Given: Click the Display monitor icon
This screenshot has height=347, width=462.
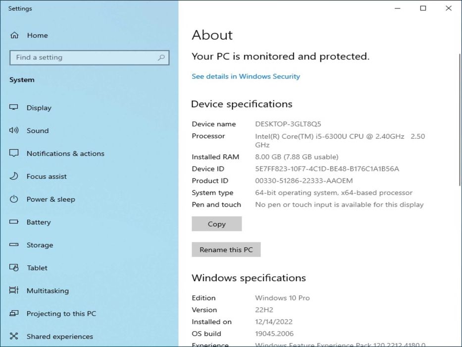Looking at the screenshot, I should point(14,108).
